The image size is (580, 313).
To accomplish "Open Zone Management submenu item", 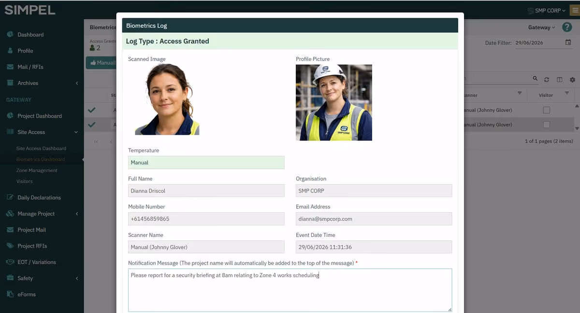I will pos(37,170).
